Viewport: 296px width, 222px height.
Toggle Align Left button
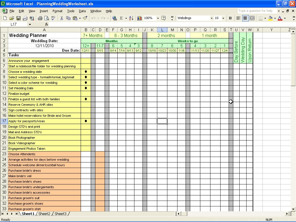click(x=238, y=18)
